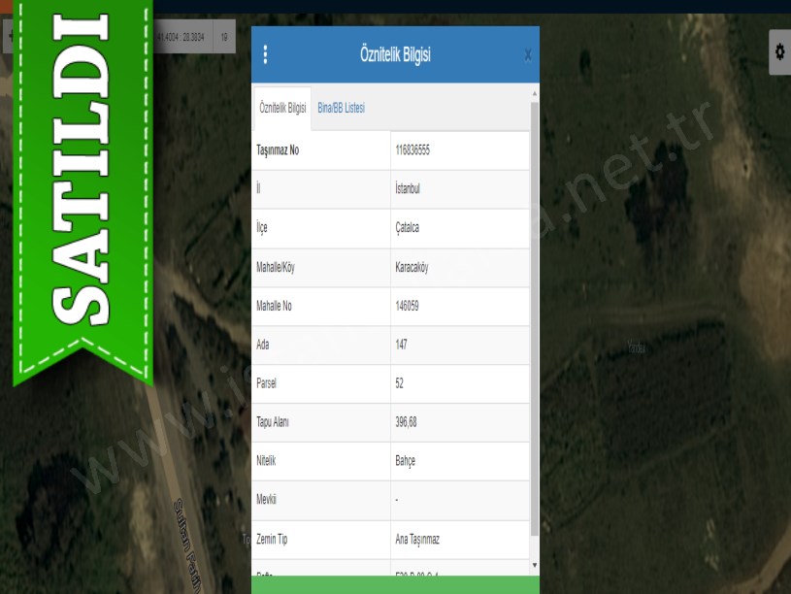Click the attribute table scrollbar thumb
The image size is (791, 594).
pyautogui.click(x=533, y=320)
